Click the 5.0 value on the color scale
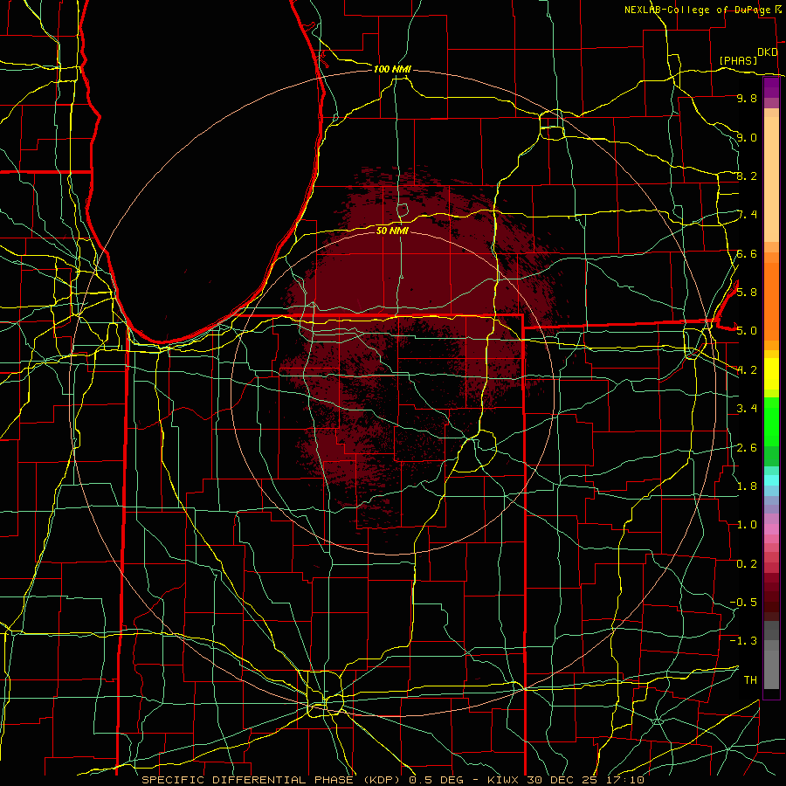This screenshot has height=786, width=786. tap(747, 331)
